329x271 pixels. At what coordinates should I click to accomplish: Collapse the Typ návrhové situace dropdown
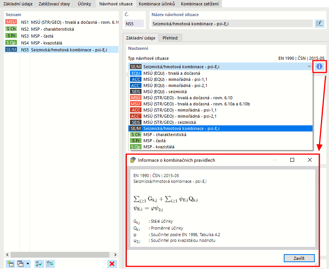coord(309,66)
